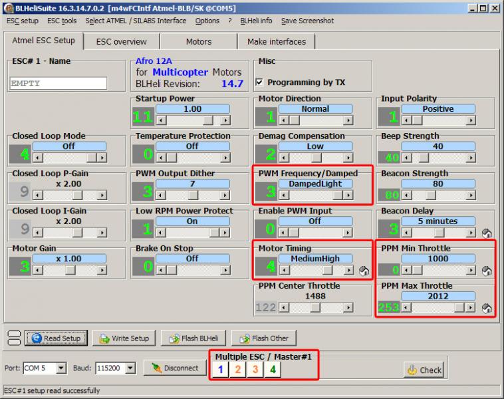Click the ESC# 1 Name input field
The height and width of the screenshot is (399, 504).
[59, 83]
